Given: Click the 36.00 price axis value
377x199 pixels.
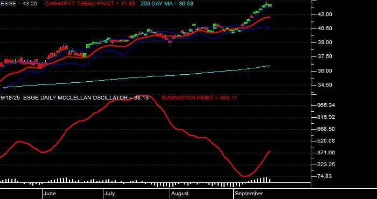Looking at the screenshot, I should click(325, 71).
